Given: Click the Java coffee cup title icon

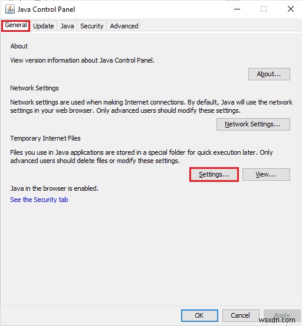Looking at the screenshot, I should (10, 9).
